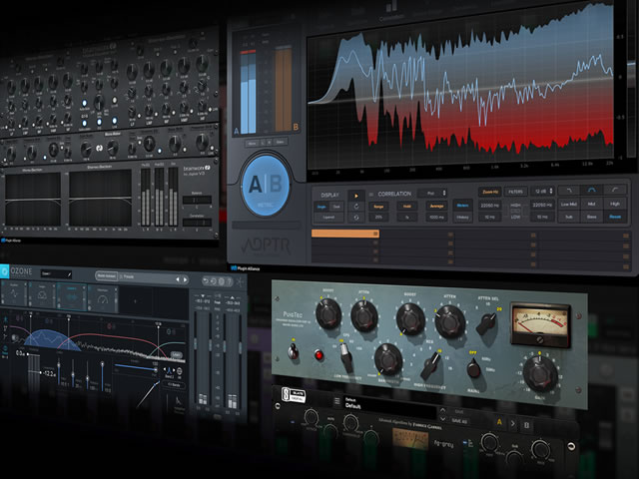Image resolution: width=639 pixels, height=479 pixels.
Task: Select the High band preset in ADPTR
Action: coord(615,204)
